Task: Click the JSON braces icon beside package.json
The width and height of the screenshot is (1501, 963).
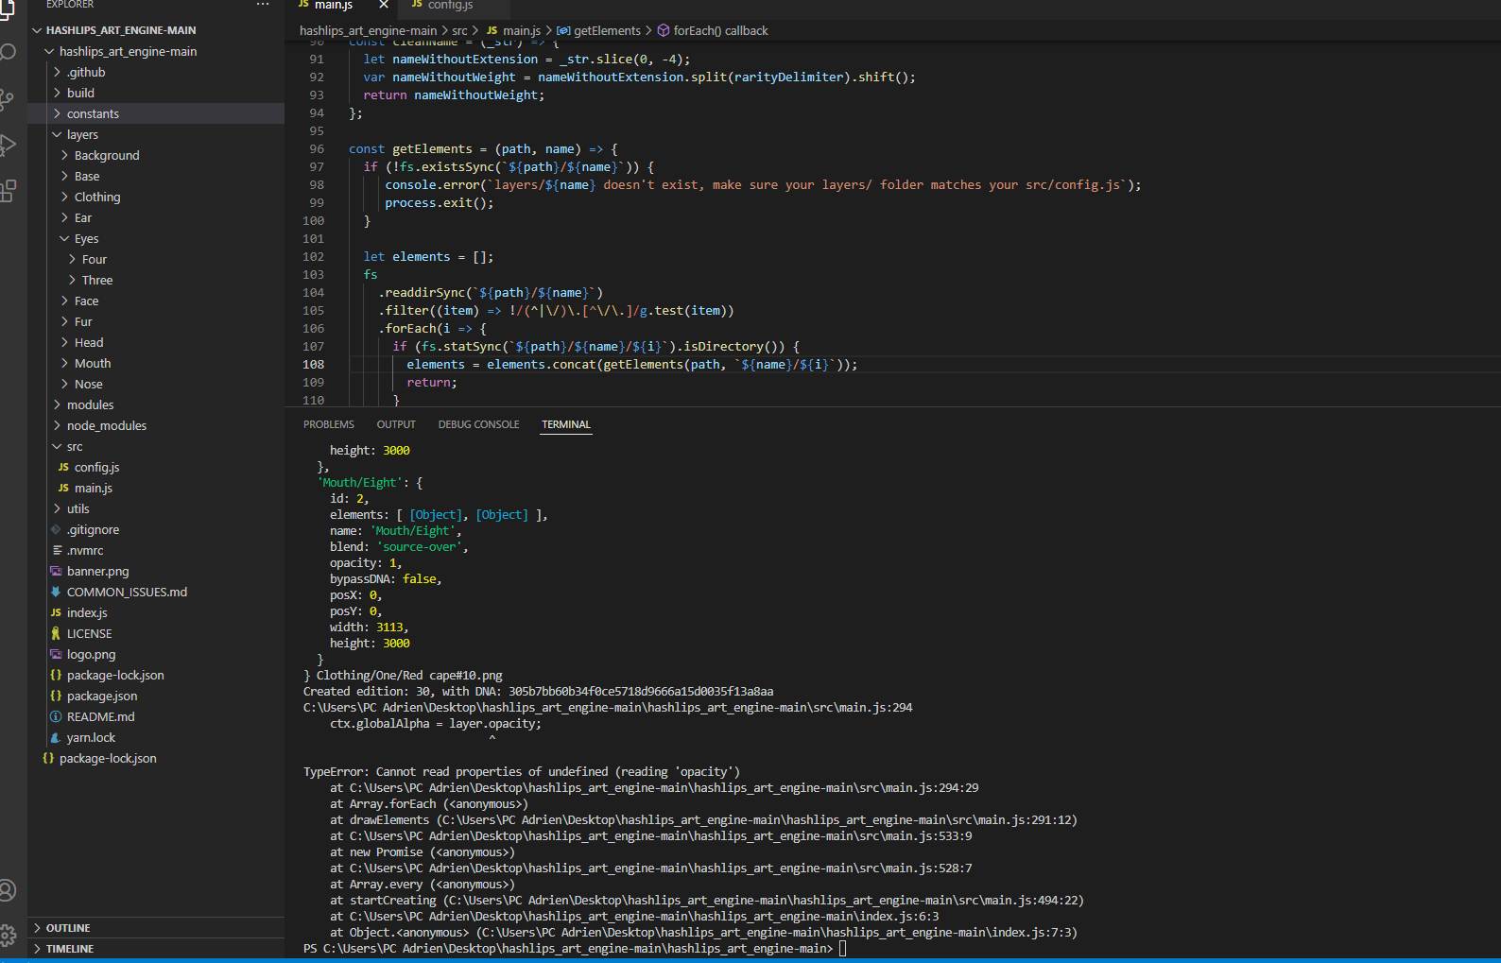Action: pyautogui.click(x=56, y=696)
